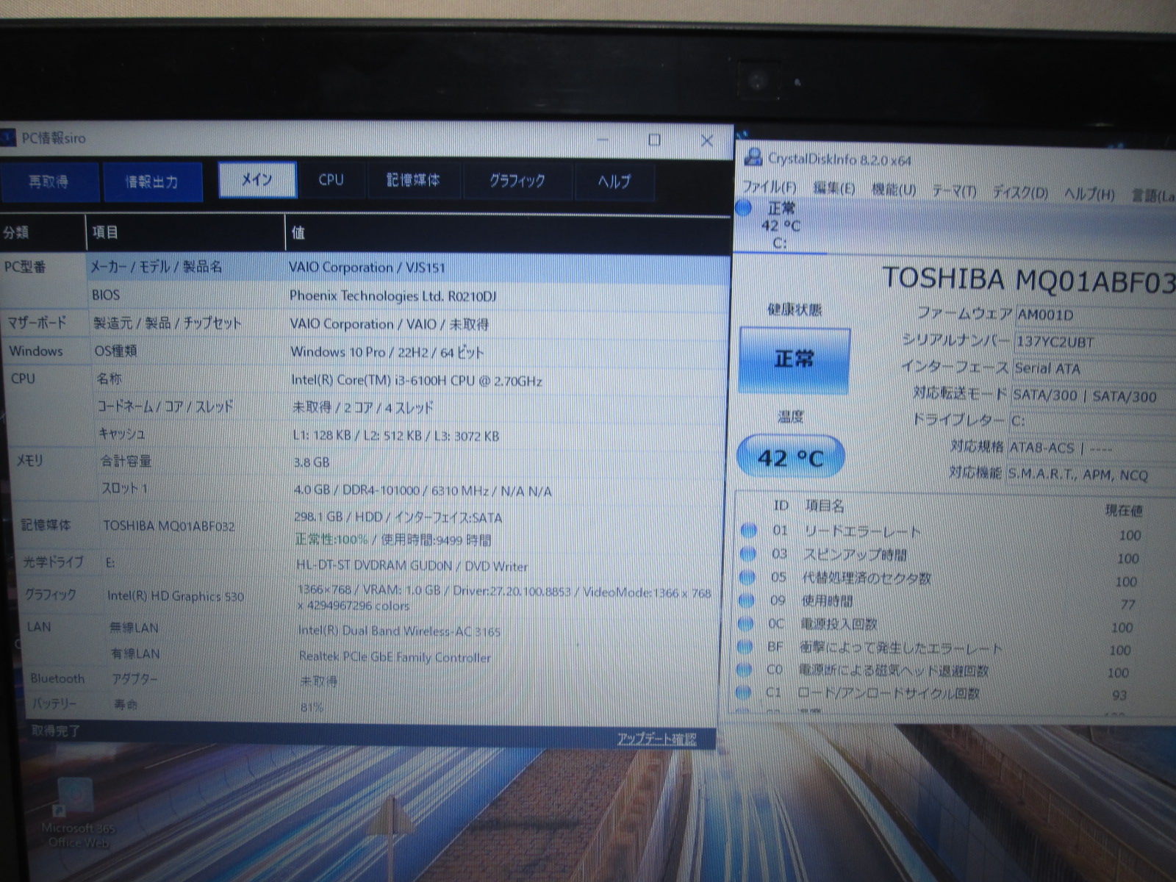Select the 3.8 GB memory total value

pyautogui.click(x=312, y=463)
